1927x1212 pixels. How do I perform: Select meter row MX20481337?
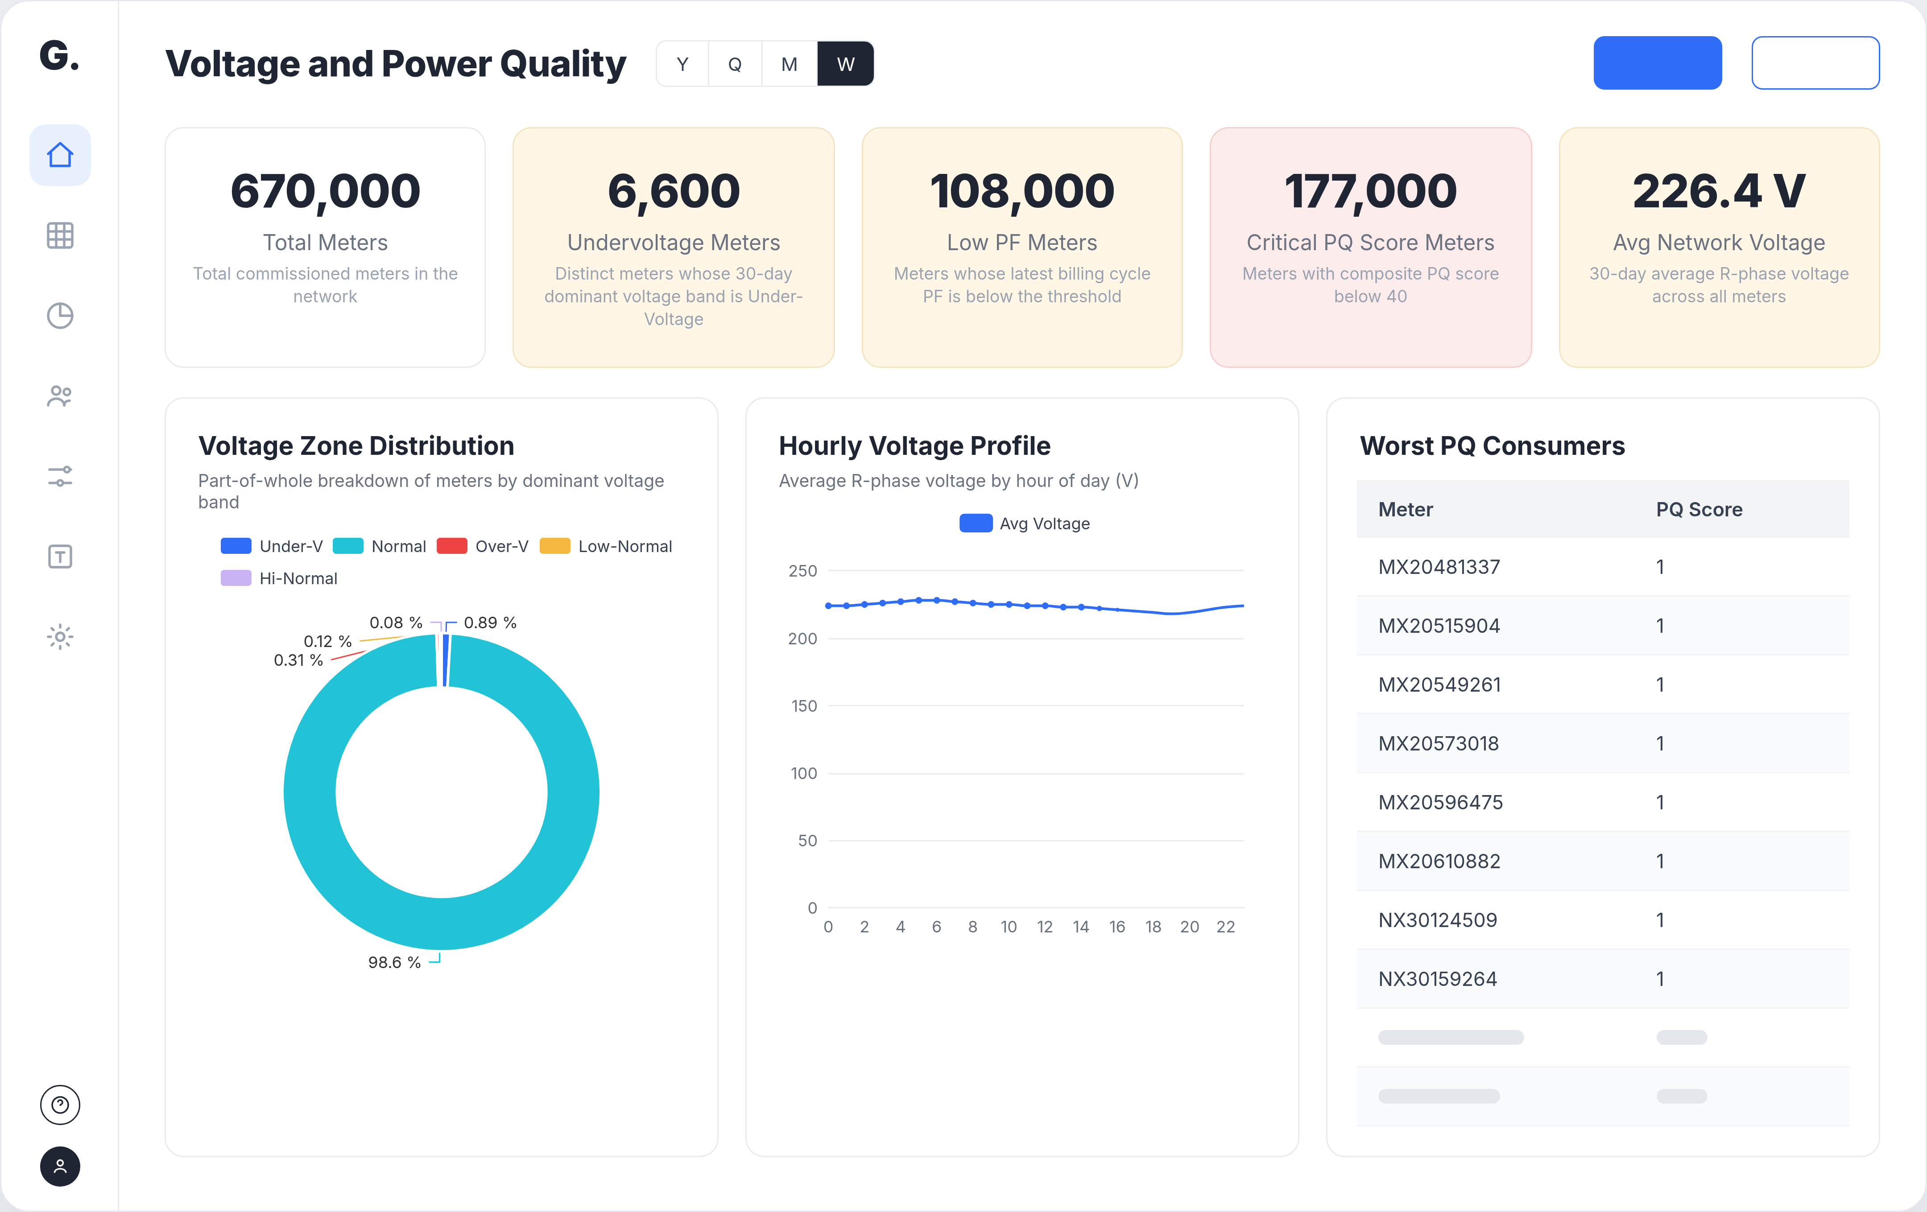(x=1603, y=567)
